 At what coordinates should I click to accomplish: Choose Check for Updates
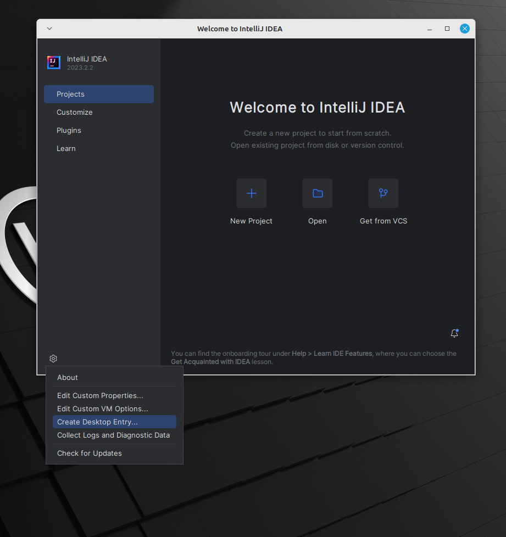tap(90, 454)
